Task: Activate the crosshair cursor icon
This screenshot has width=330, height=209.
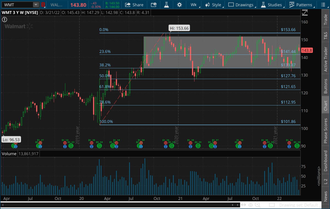Action: pos(251,205)
